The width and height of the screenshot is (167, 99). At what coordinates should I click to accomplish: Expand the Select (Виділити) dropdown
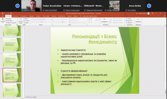[x=129, y=23]
